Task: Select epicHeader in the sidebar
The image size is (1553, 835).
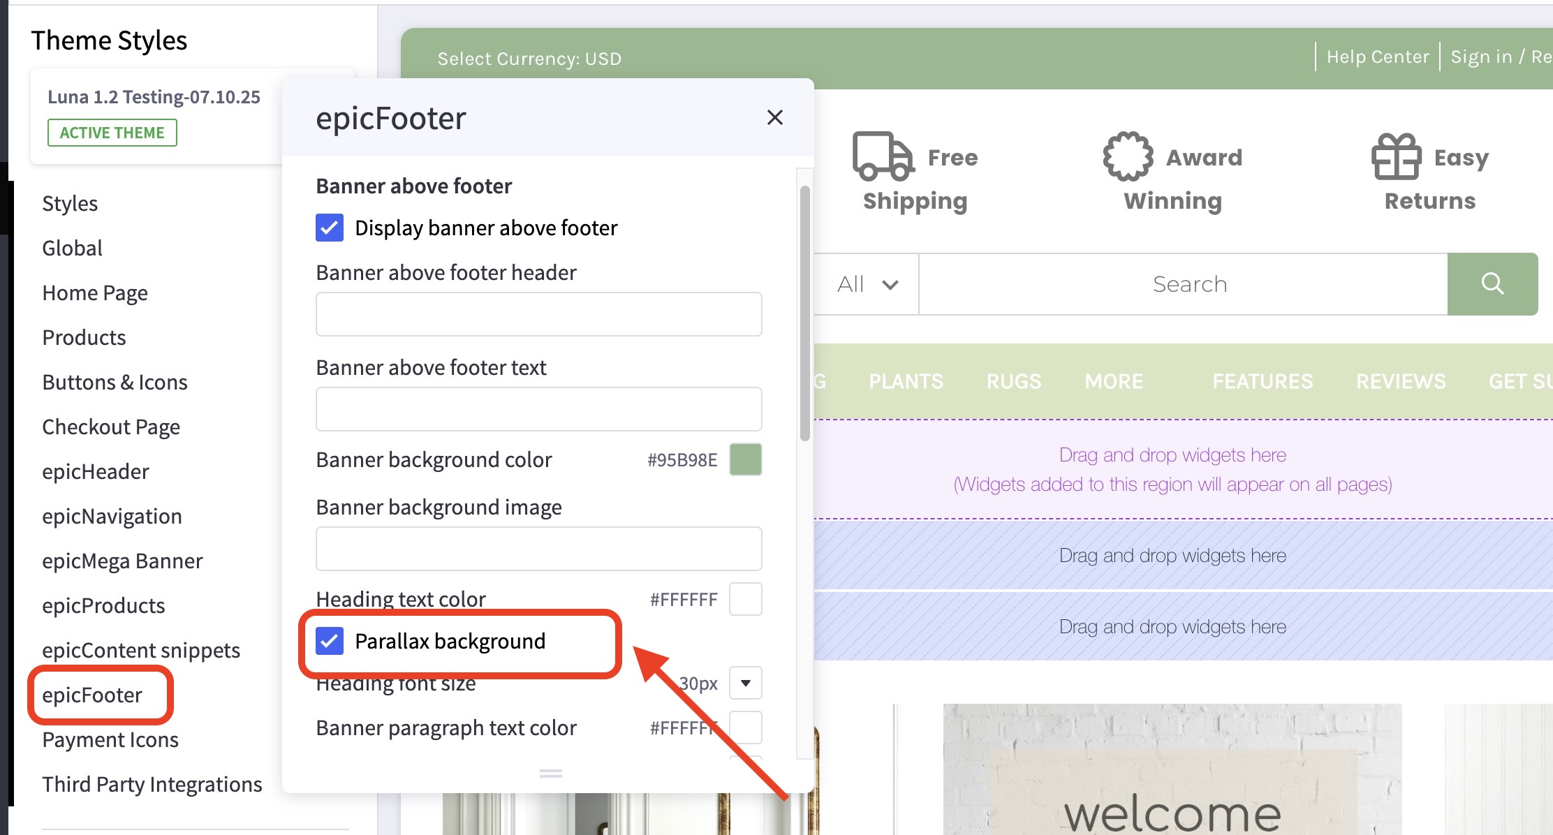Action: click(x=96, y=471)
